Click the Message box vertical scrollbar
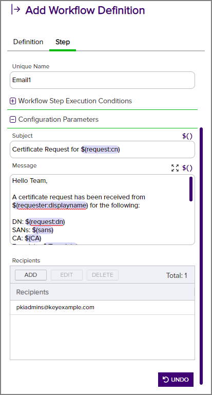The width and height of the screenshot is (212, 395). point(191,189)
